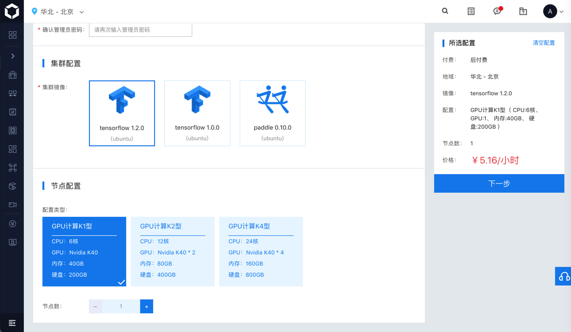Click the 下一步 button
This screenshot has width=571, height=332.
pos(499,183)
